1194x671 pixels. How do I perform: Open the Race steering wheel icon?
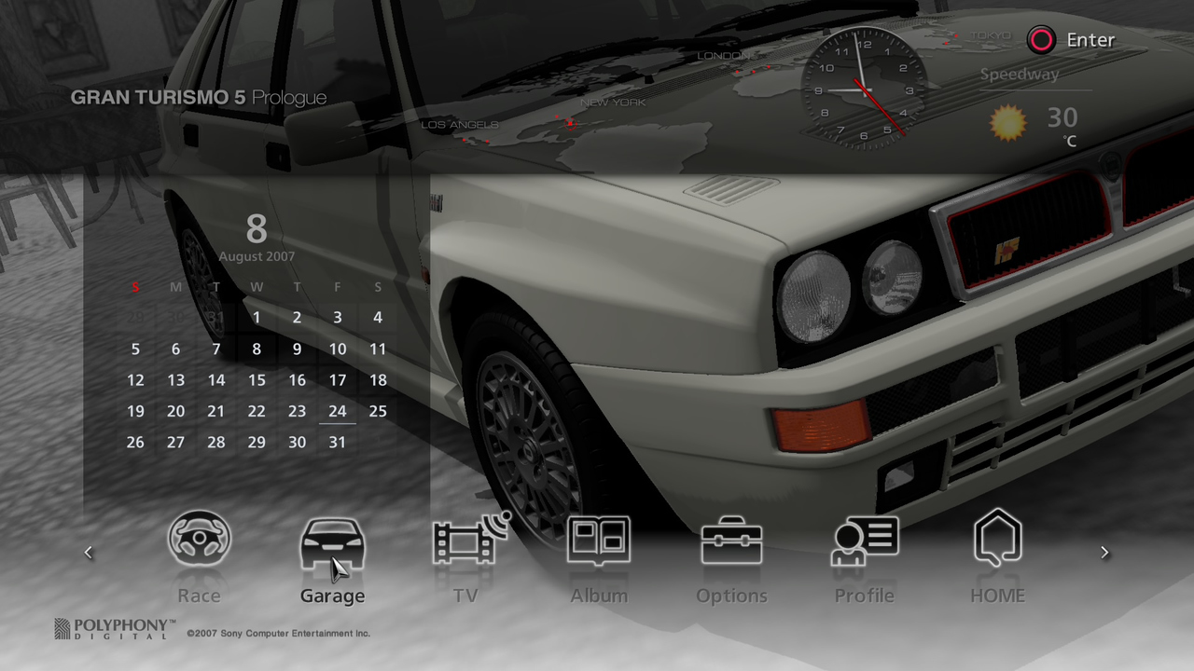point(199,539)
